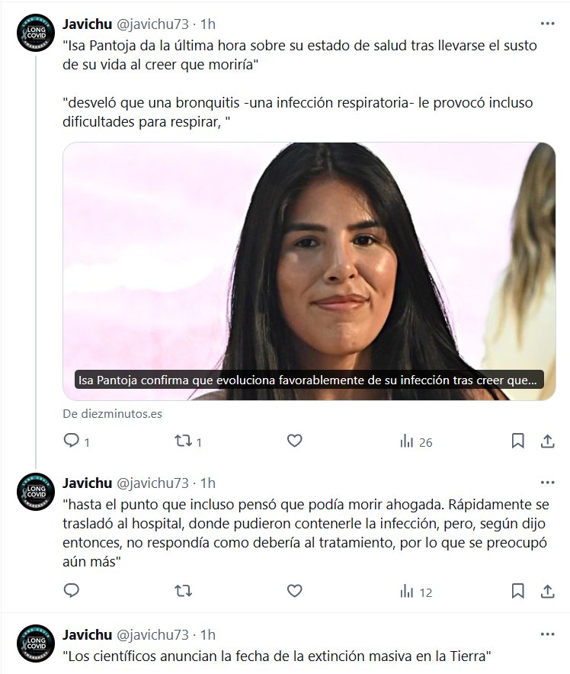Open @javichu73 handle on the third tweet
The width and height of the screenshot is (570, 674).
(152, 635)
